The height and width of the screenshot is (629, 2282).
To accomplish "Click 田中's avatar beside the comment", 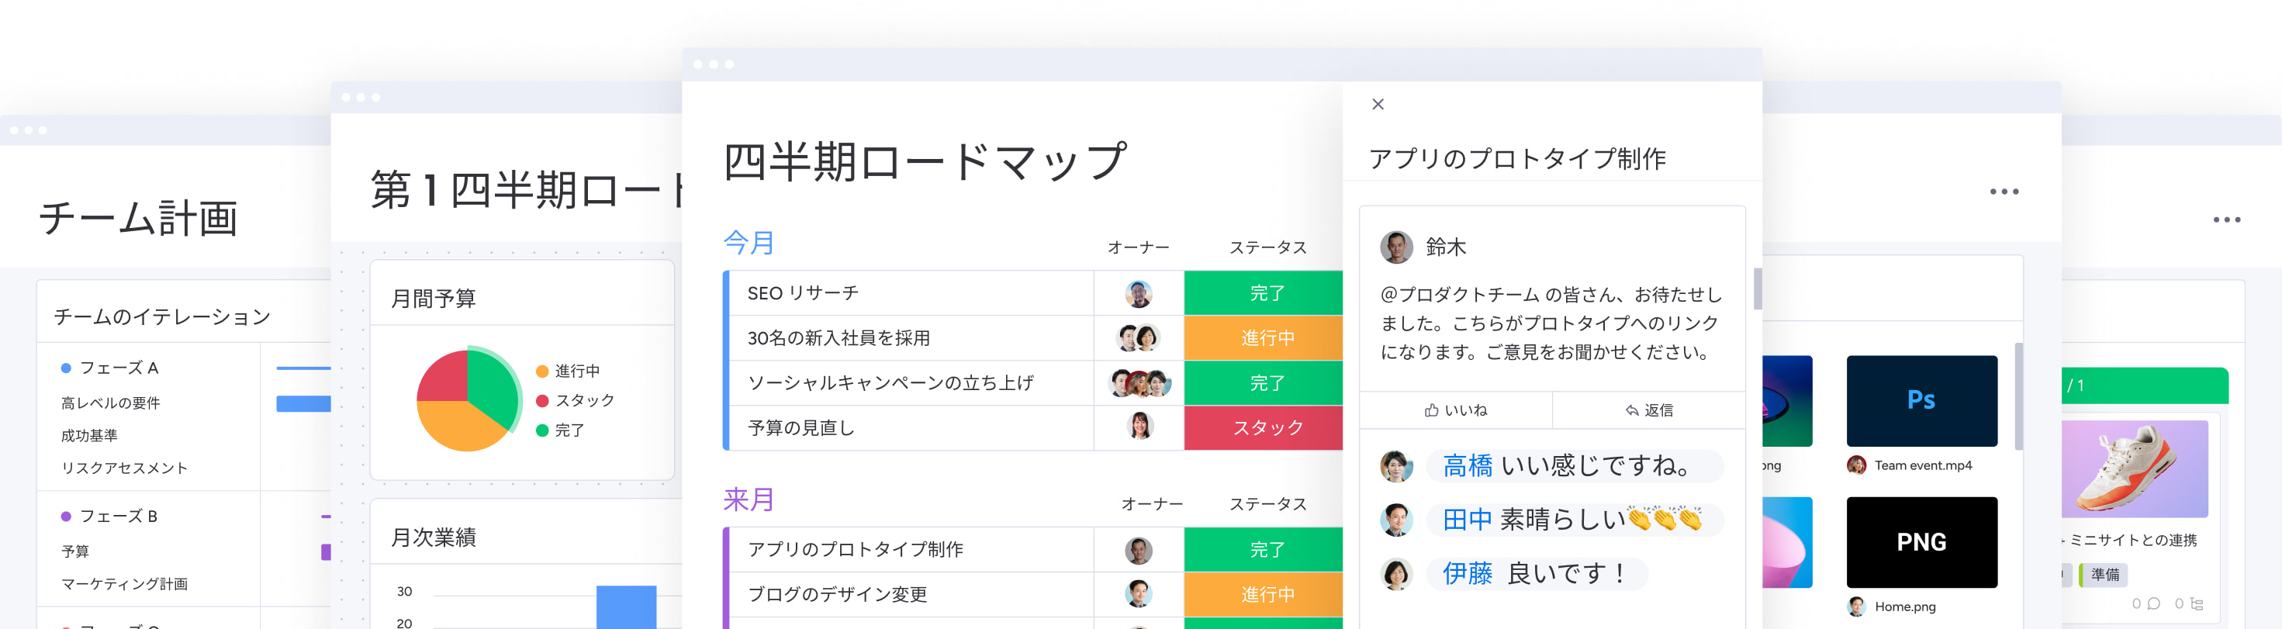I will 1396,520.
